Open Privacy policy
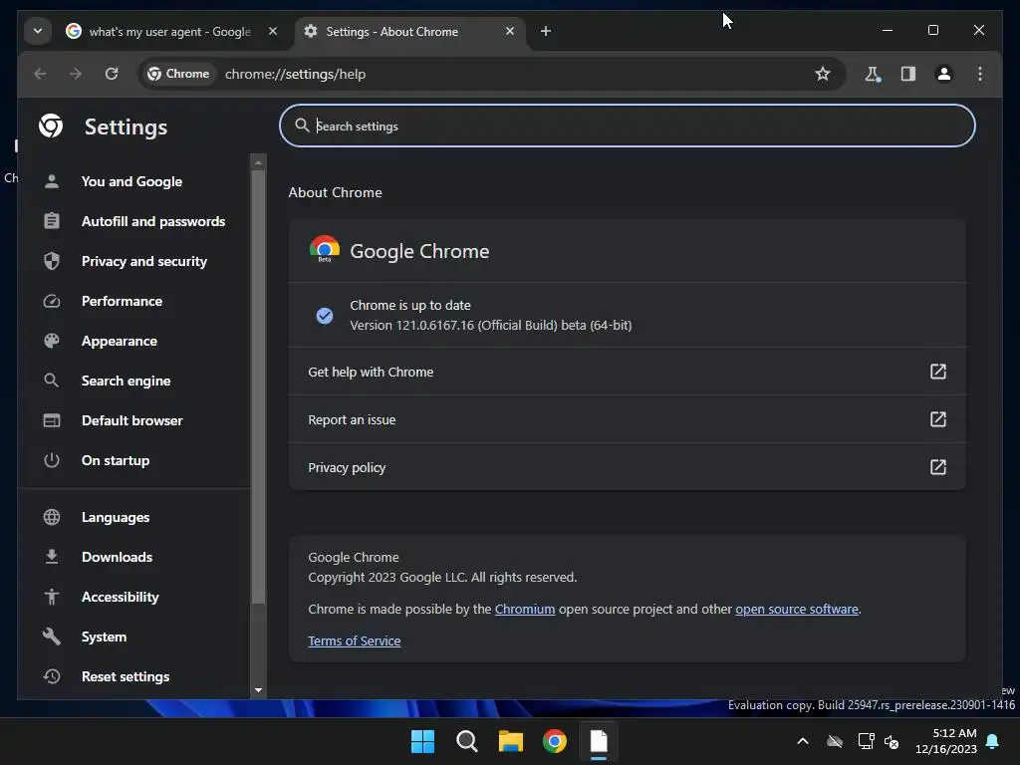The width and height of the screenshot is (1020, 765). point(628,467)
